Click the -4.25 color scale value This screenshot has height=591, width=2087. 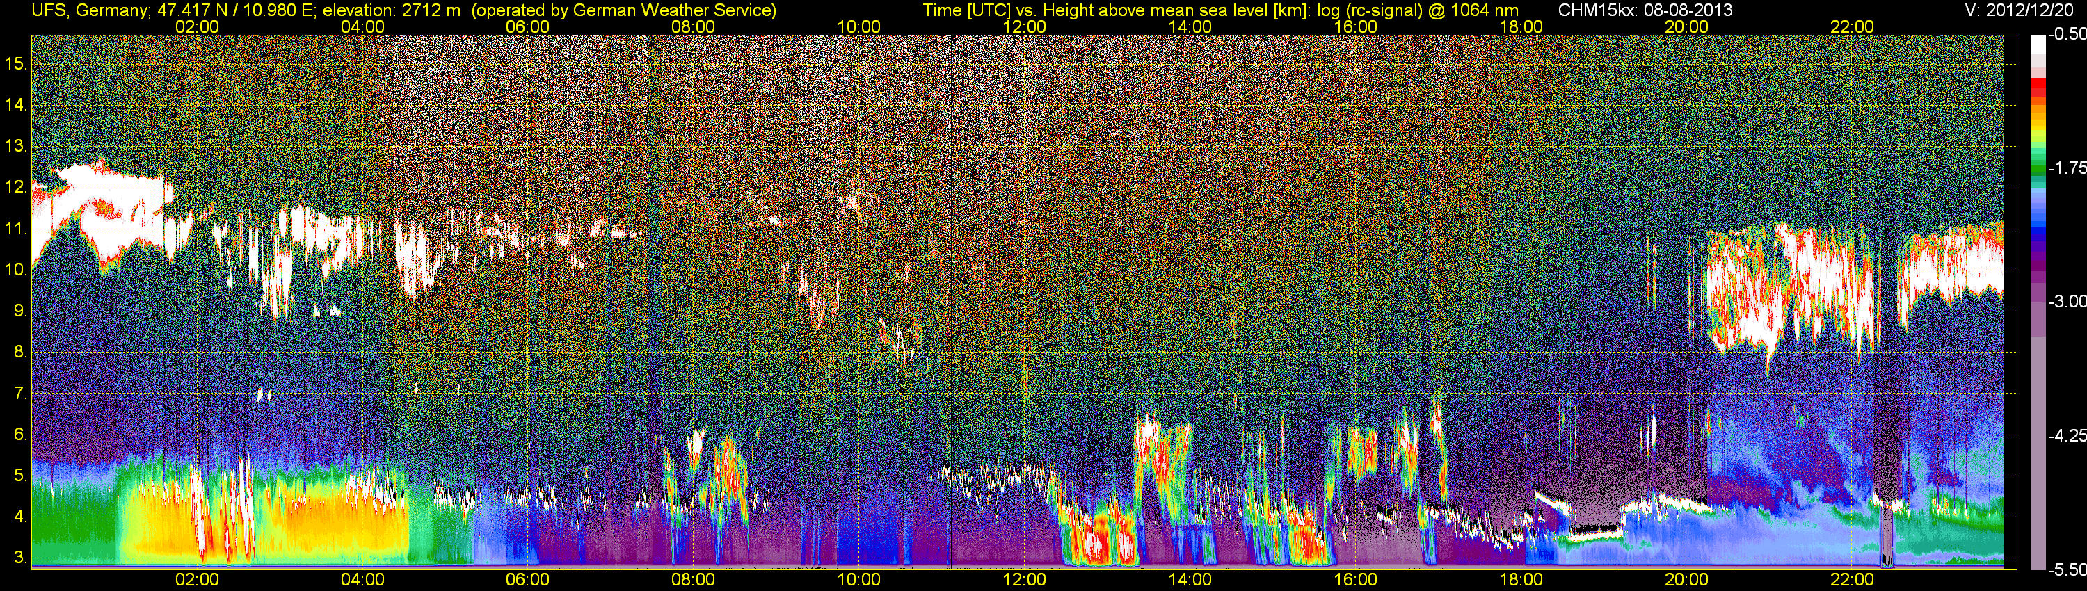(2067, 435)
